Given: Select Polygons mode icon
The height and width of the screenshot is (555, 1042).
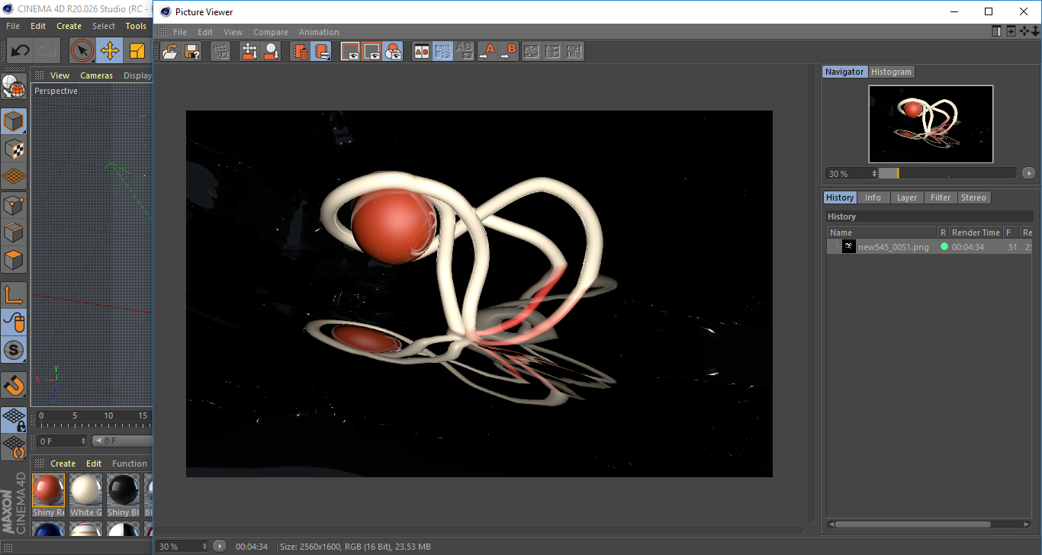Looking at the screenshot, I should point(14,260).
